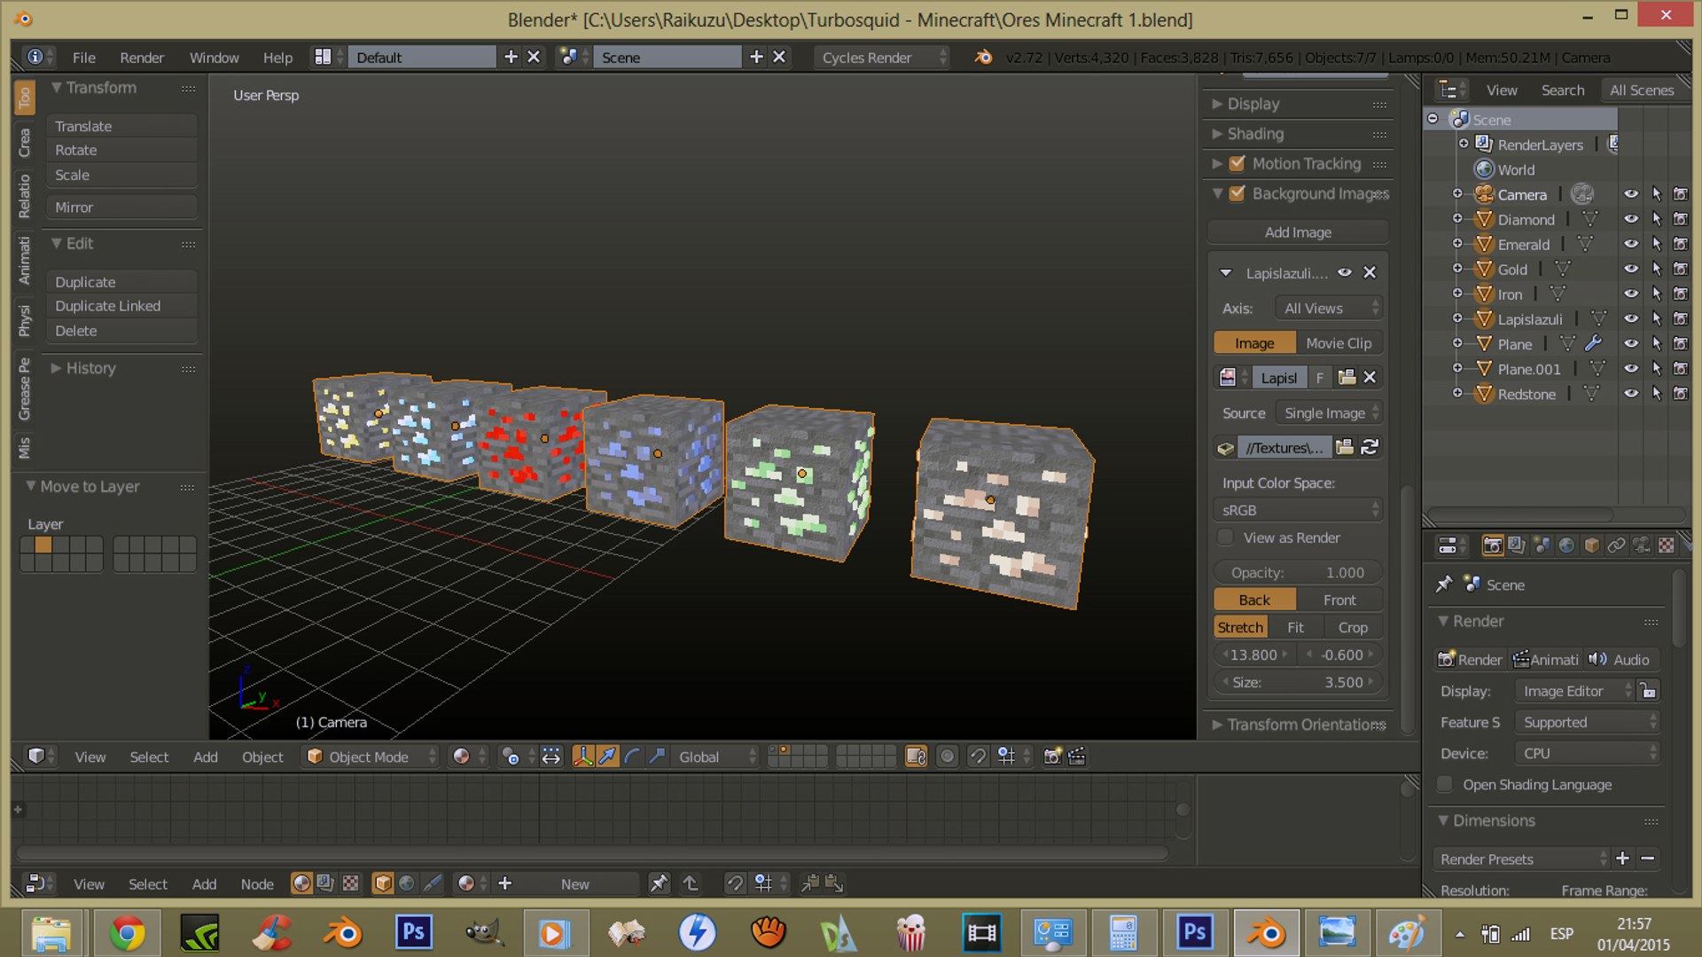
Task: Click the Add Image button
Action: click(x=1298, y=232)
